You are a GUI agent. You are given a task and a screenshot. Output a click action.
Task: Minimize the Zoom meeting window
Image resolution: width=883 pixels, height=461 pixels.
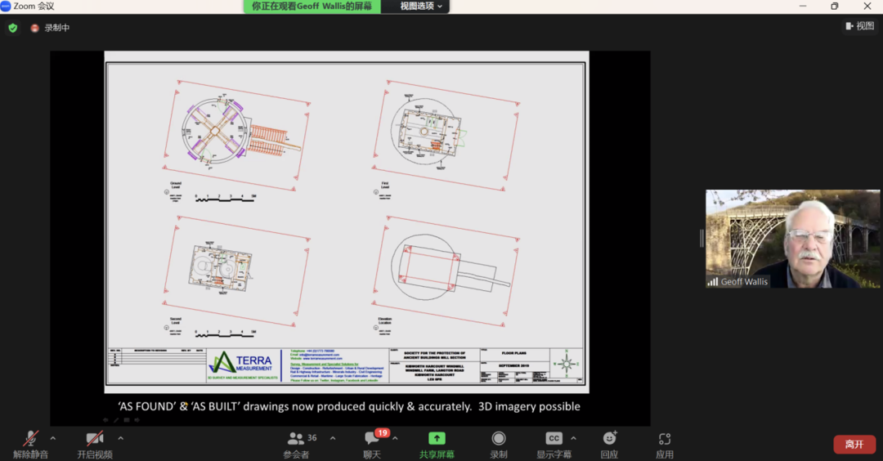(803, 7)
